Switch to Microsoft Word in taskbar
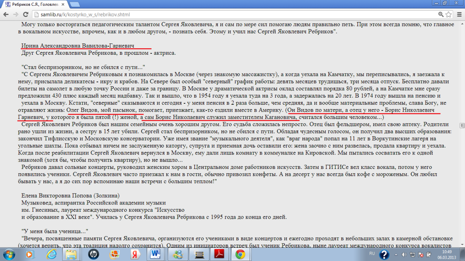 tap(156, 254)
